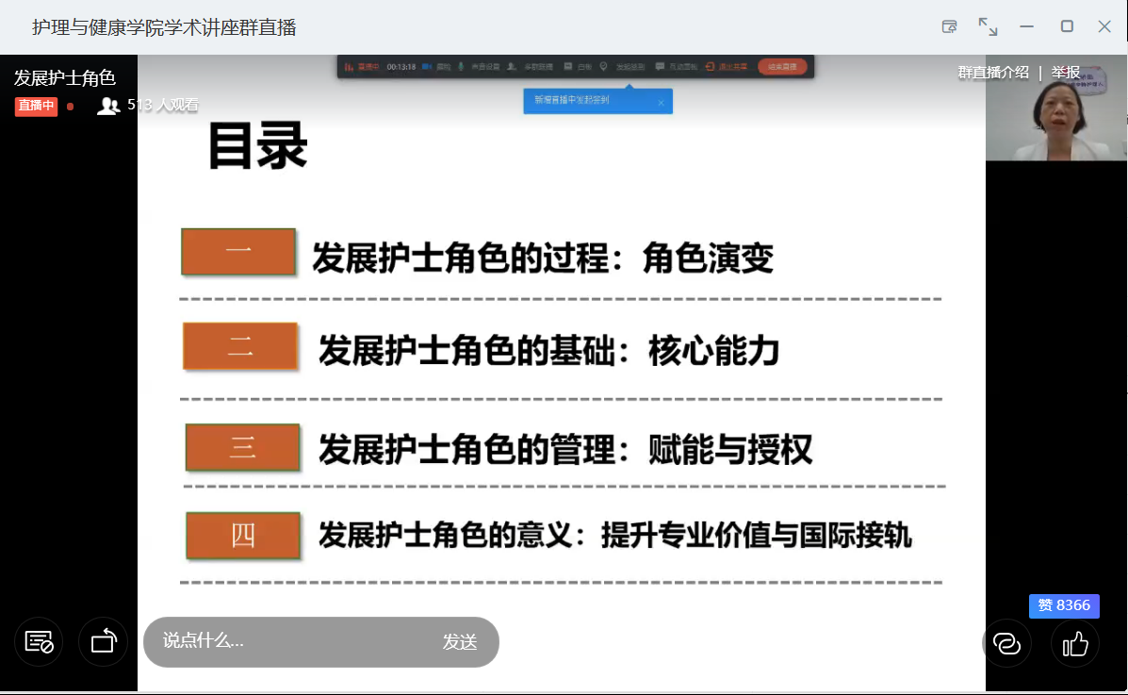Click the link/connect icon beside like button

coord(1006,644)
